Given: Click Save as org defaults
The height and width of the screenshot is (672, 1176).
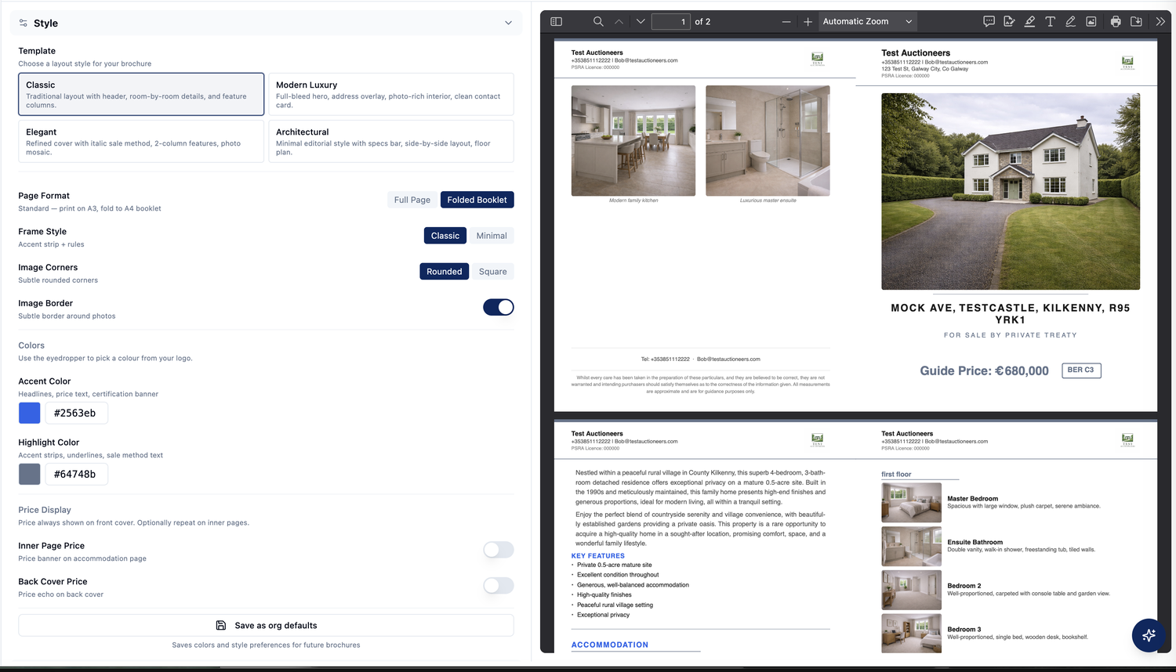Looking at the screenshot, I should (266, 626).
